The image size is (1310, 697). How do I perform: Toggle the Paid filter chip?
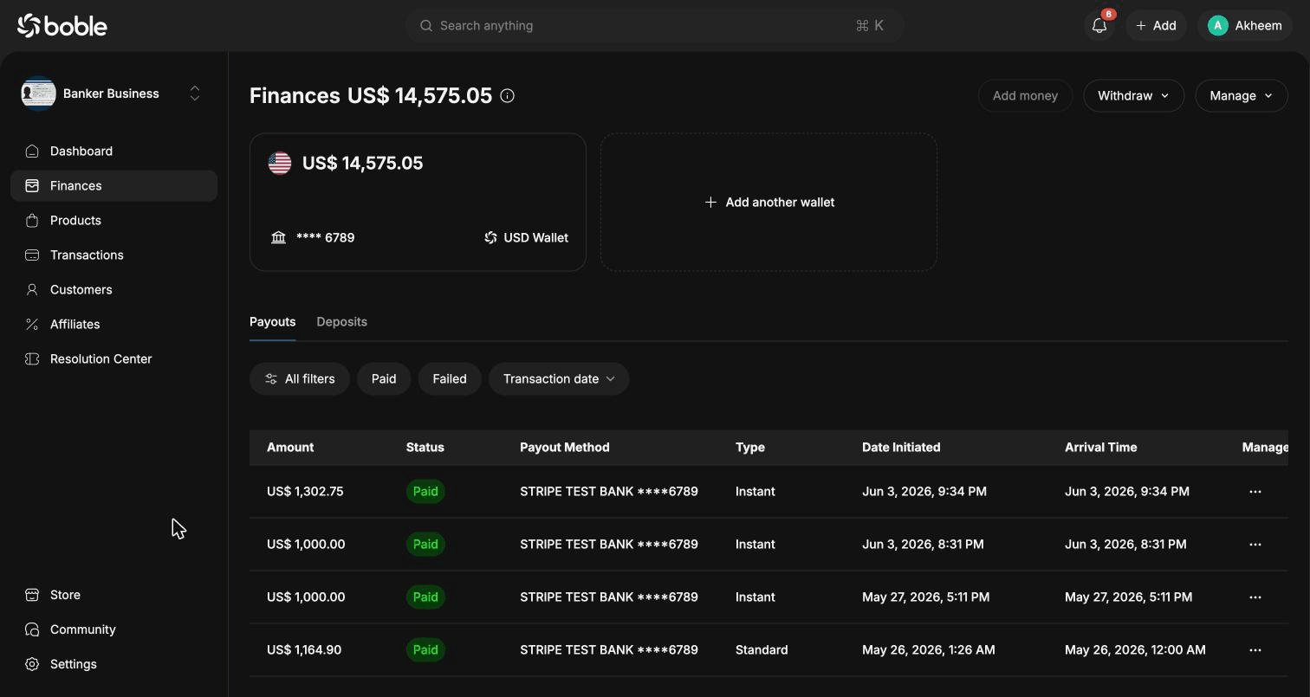tap(384, 379)
